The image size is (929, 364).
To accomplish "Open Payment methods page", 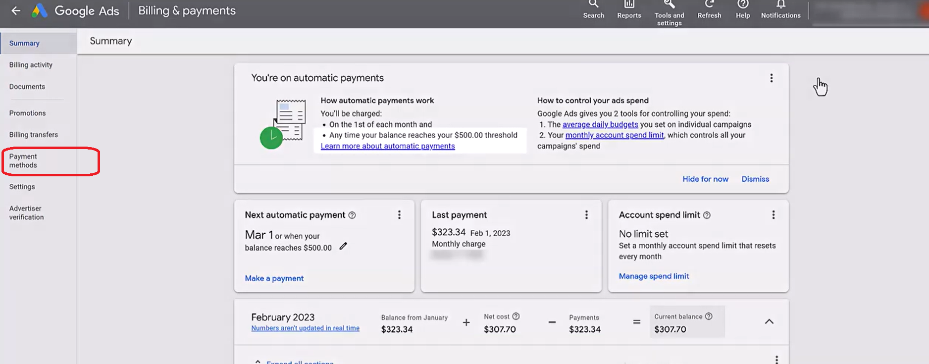I will 23,161.
